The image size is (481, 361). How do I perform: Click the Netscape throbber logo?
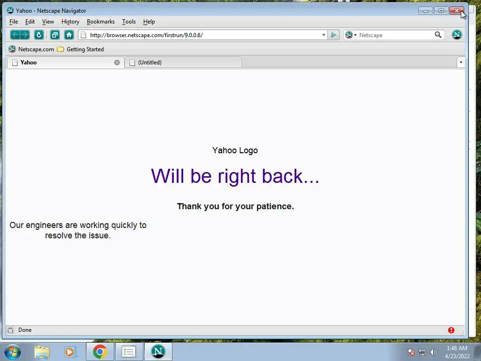coord(457,35)
